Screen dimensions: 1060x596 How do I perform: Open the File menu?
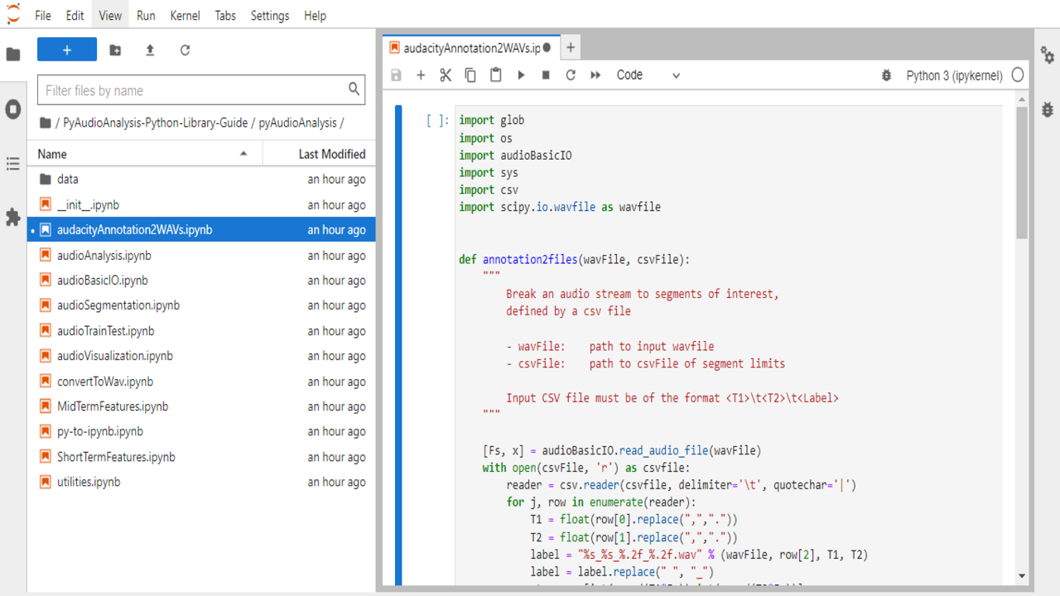pos(43,16)
